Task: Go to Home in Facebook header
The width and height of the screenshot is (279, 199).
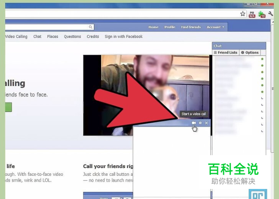Action: (153, 27)
